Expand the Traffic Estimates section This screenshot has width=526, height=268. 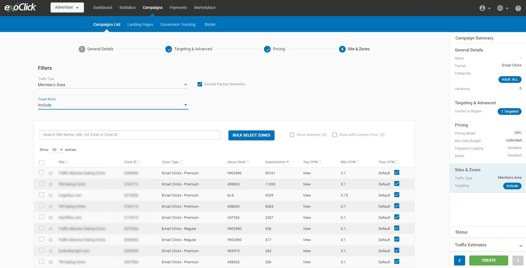[x=520, y=245]
